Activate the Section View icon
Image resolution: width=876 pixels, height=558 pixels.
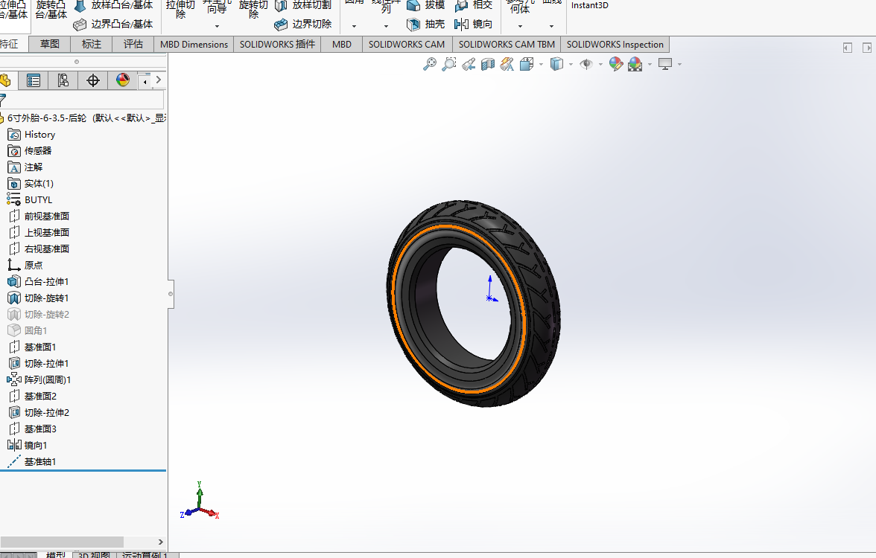pyautogui.click(x=488, y=64)
